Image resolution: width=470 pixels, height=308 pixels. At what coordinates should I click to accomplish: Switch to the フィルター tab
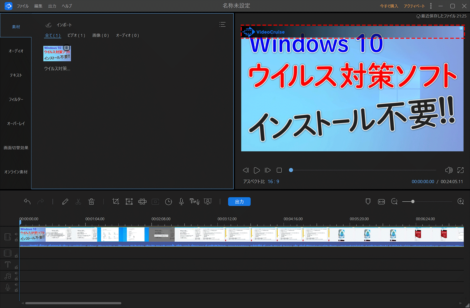coord(16,99)
